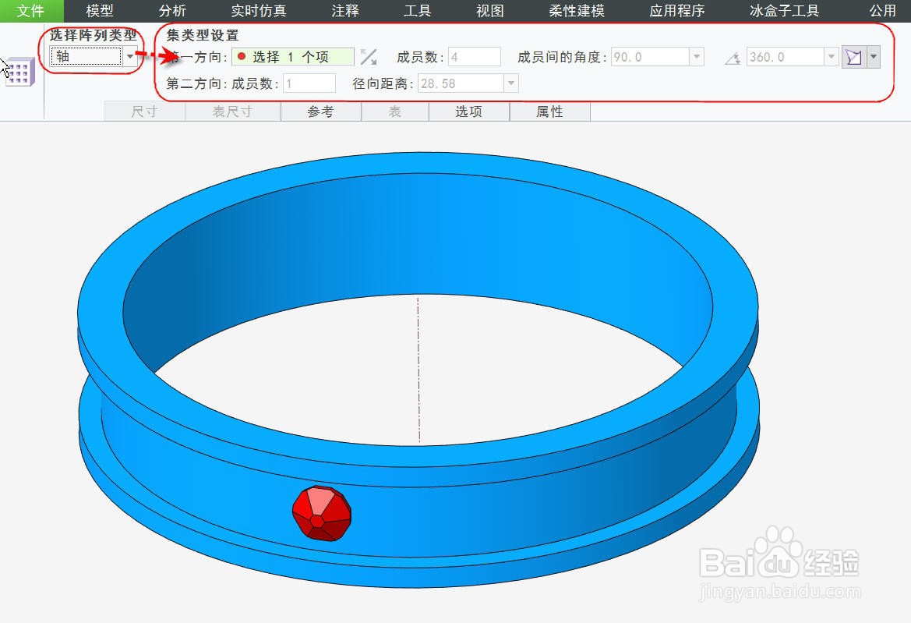Flip the first direction angle icon
This screenshot has height=623, width=911.
[x=369, y=57]
